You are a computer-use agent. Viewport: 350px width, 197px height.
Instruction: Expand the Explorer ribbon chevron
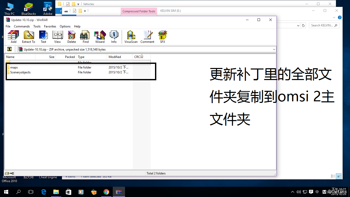coord(334,17)
